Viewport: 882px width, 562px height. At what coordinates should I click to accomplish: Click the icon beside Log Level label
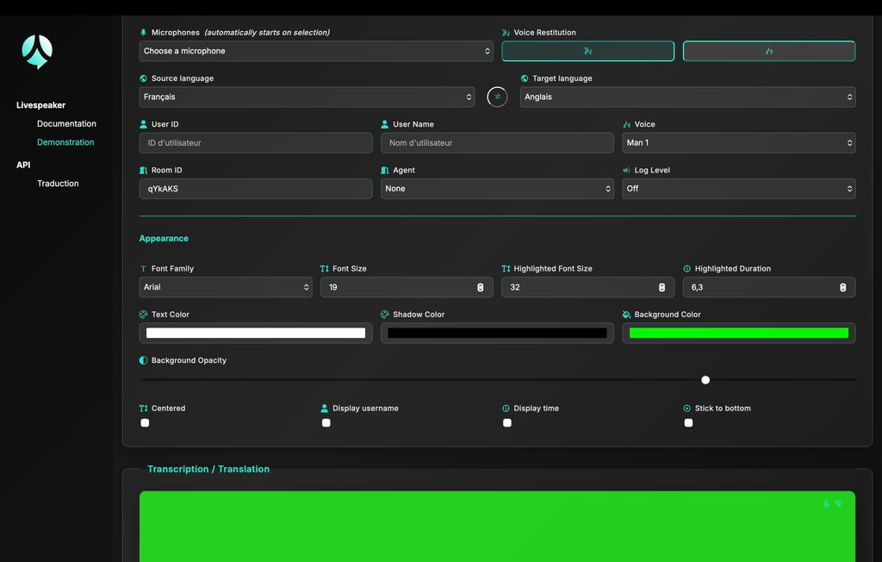(627, 170)
